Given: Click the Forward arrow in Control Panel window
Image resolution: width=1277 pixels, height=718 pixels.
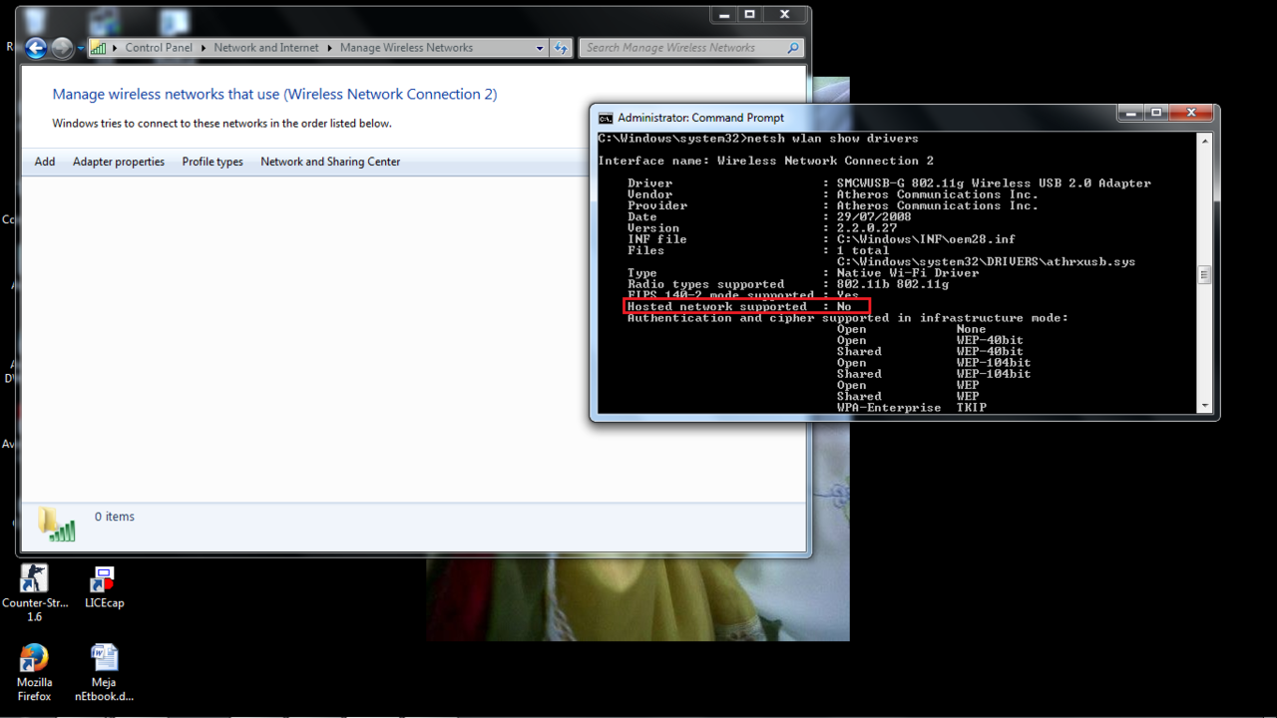Looking at the screenshot, I should [x=62, y=48].
